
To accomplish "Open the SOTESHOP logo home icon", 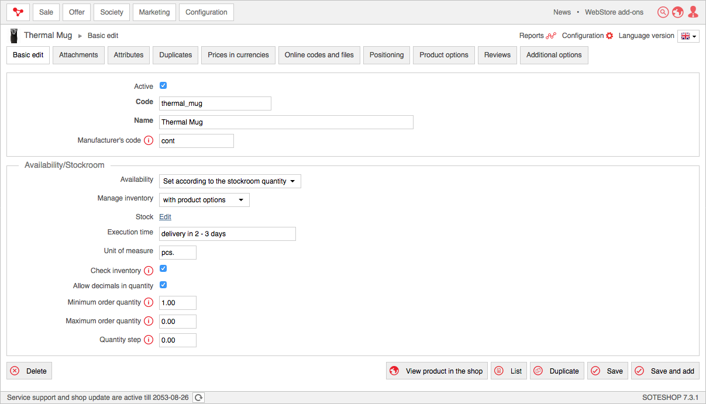I will [18, 12].
